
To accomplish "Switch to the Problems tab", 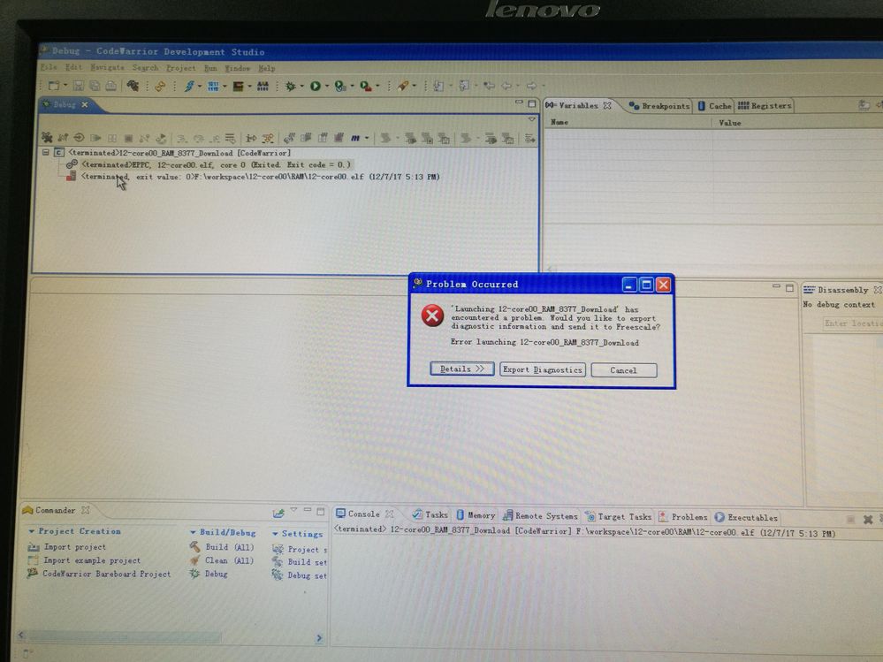I will [683, 517].
